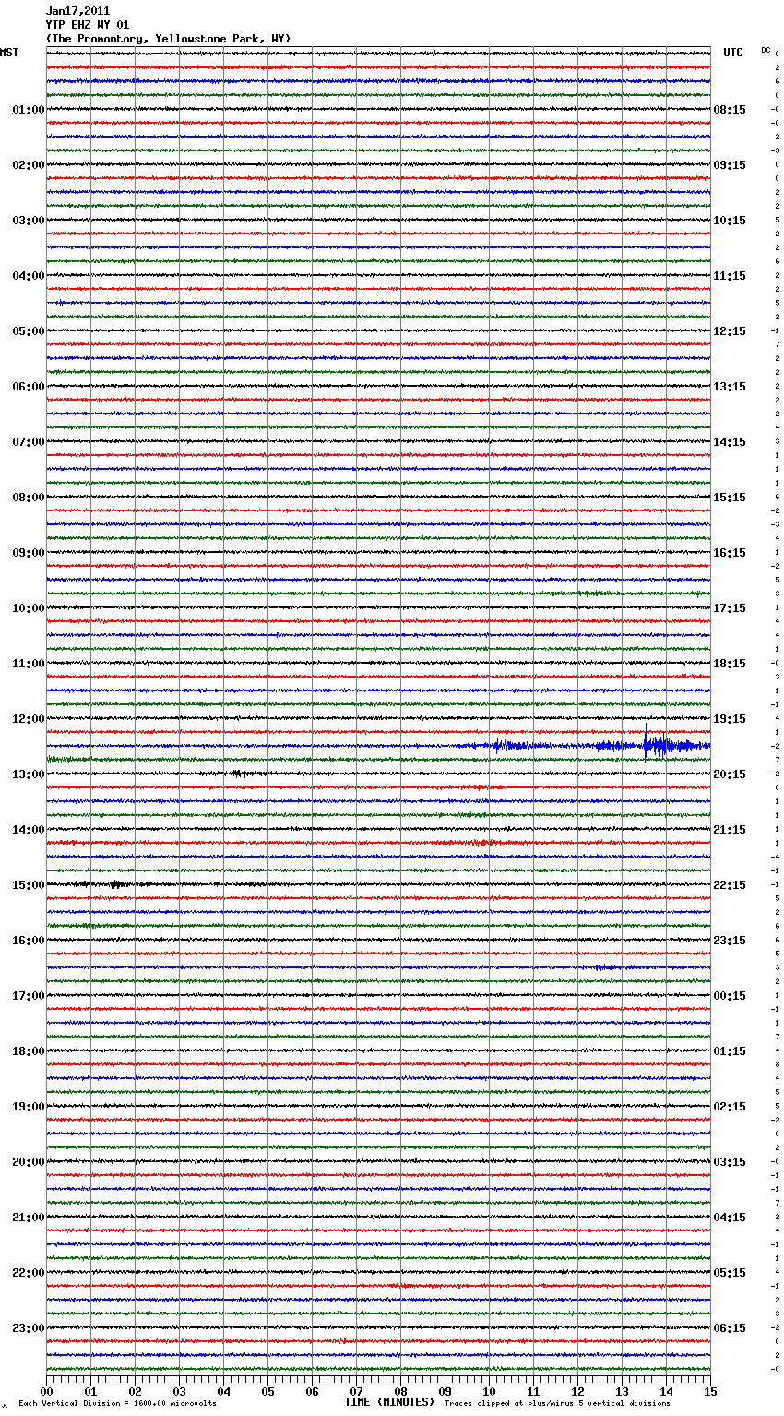The height and width of the screenshot is (1416, 784).
Task: Select the 20:00 MST hour label
Action: (x=29, y=1162)
